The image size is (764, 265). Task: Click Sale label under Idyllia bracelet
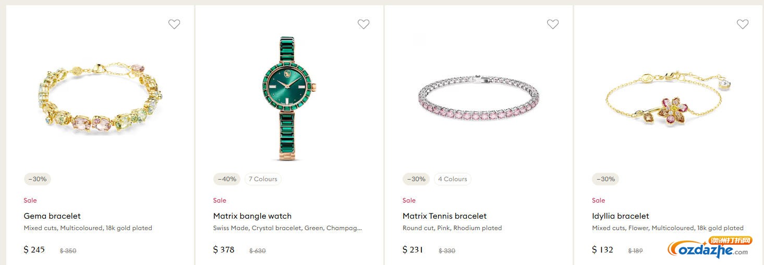click(x=599, y=200)
